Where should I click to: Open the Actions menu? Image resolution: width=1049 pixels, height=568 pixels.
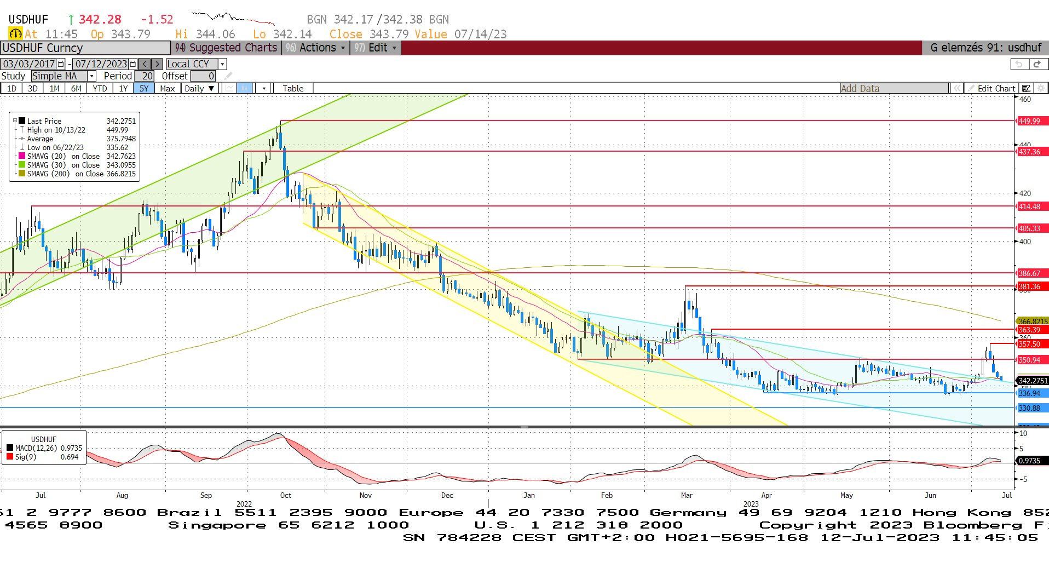tap(315, 48)
